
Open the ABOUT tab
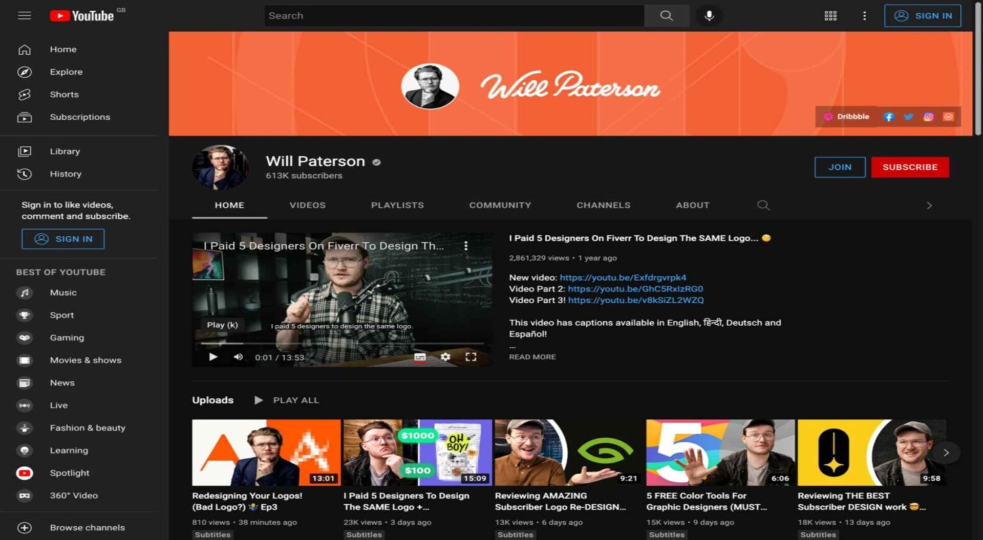(692, 206)
